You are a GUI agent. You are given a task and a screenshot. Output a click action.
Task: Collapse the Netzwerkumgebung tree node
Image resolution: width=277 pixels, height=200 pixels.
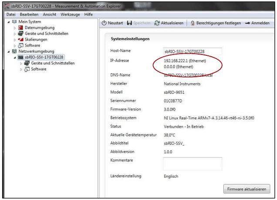click(8, 51)
